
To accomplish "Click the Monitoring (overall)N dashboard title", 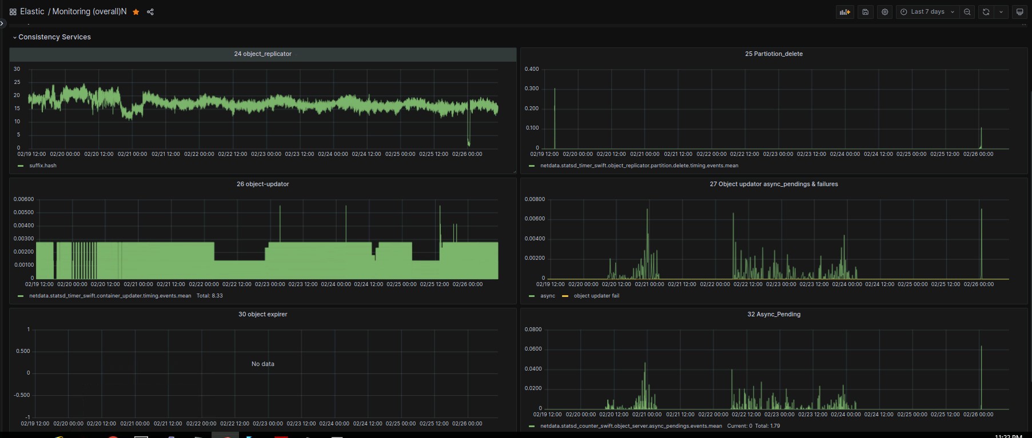I will 89,12.
